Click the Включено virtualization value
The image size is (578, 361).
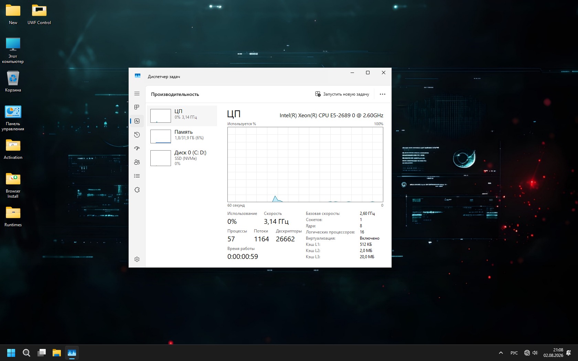pyautogui.click(x=370, y=238)
